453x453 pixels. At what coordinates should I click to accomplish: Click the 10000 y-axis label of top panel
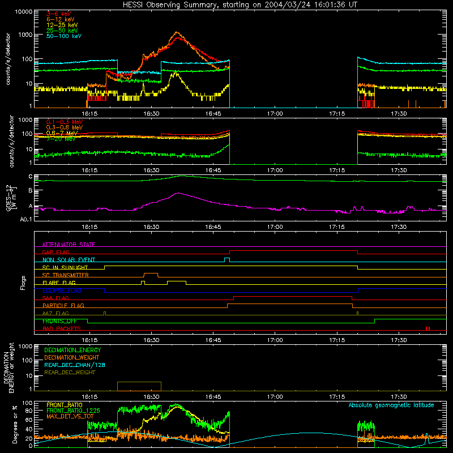pyautogui.click(x=24, y=12)
